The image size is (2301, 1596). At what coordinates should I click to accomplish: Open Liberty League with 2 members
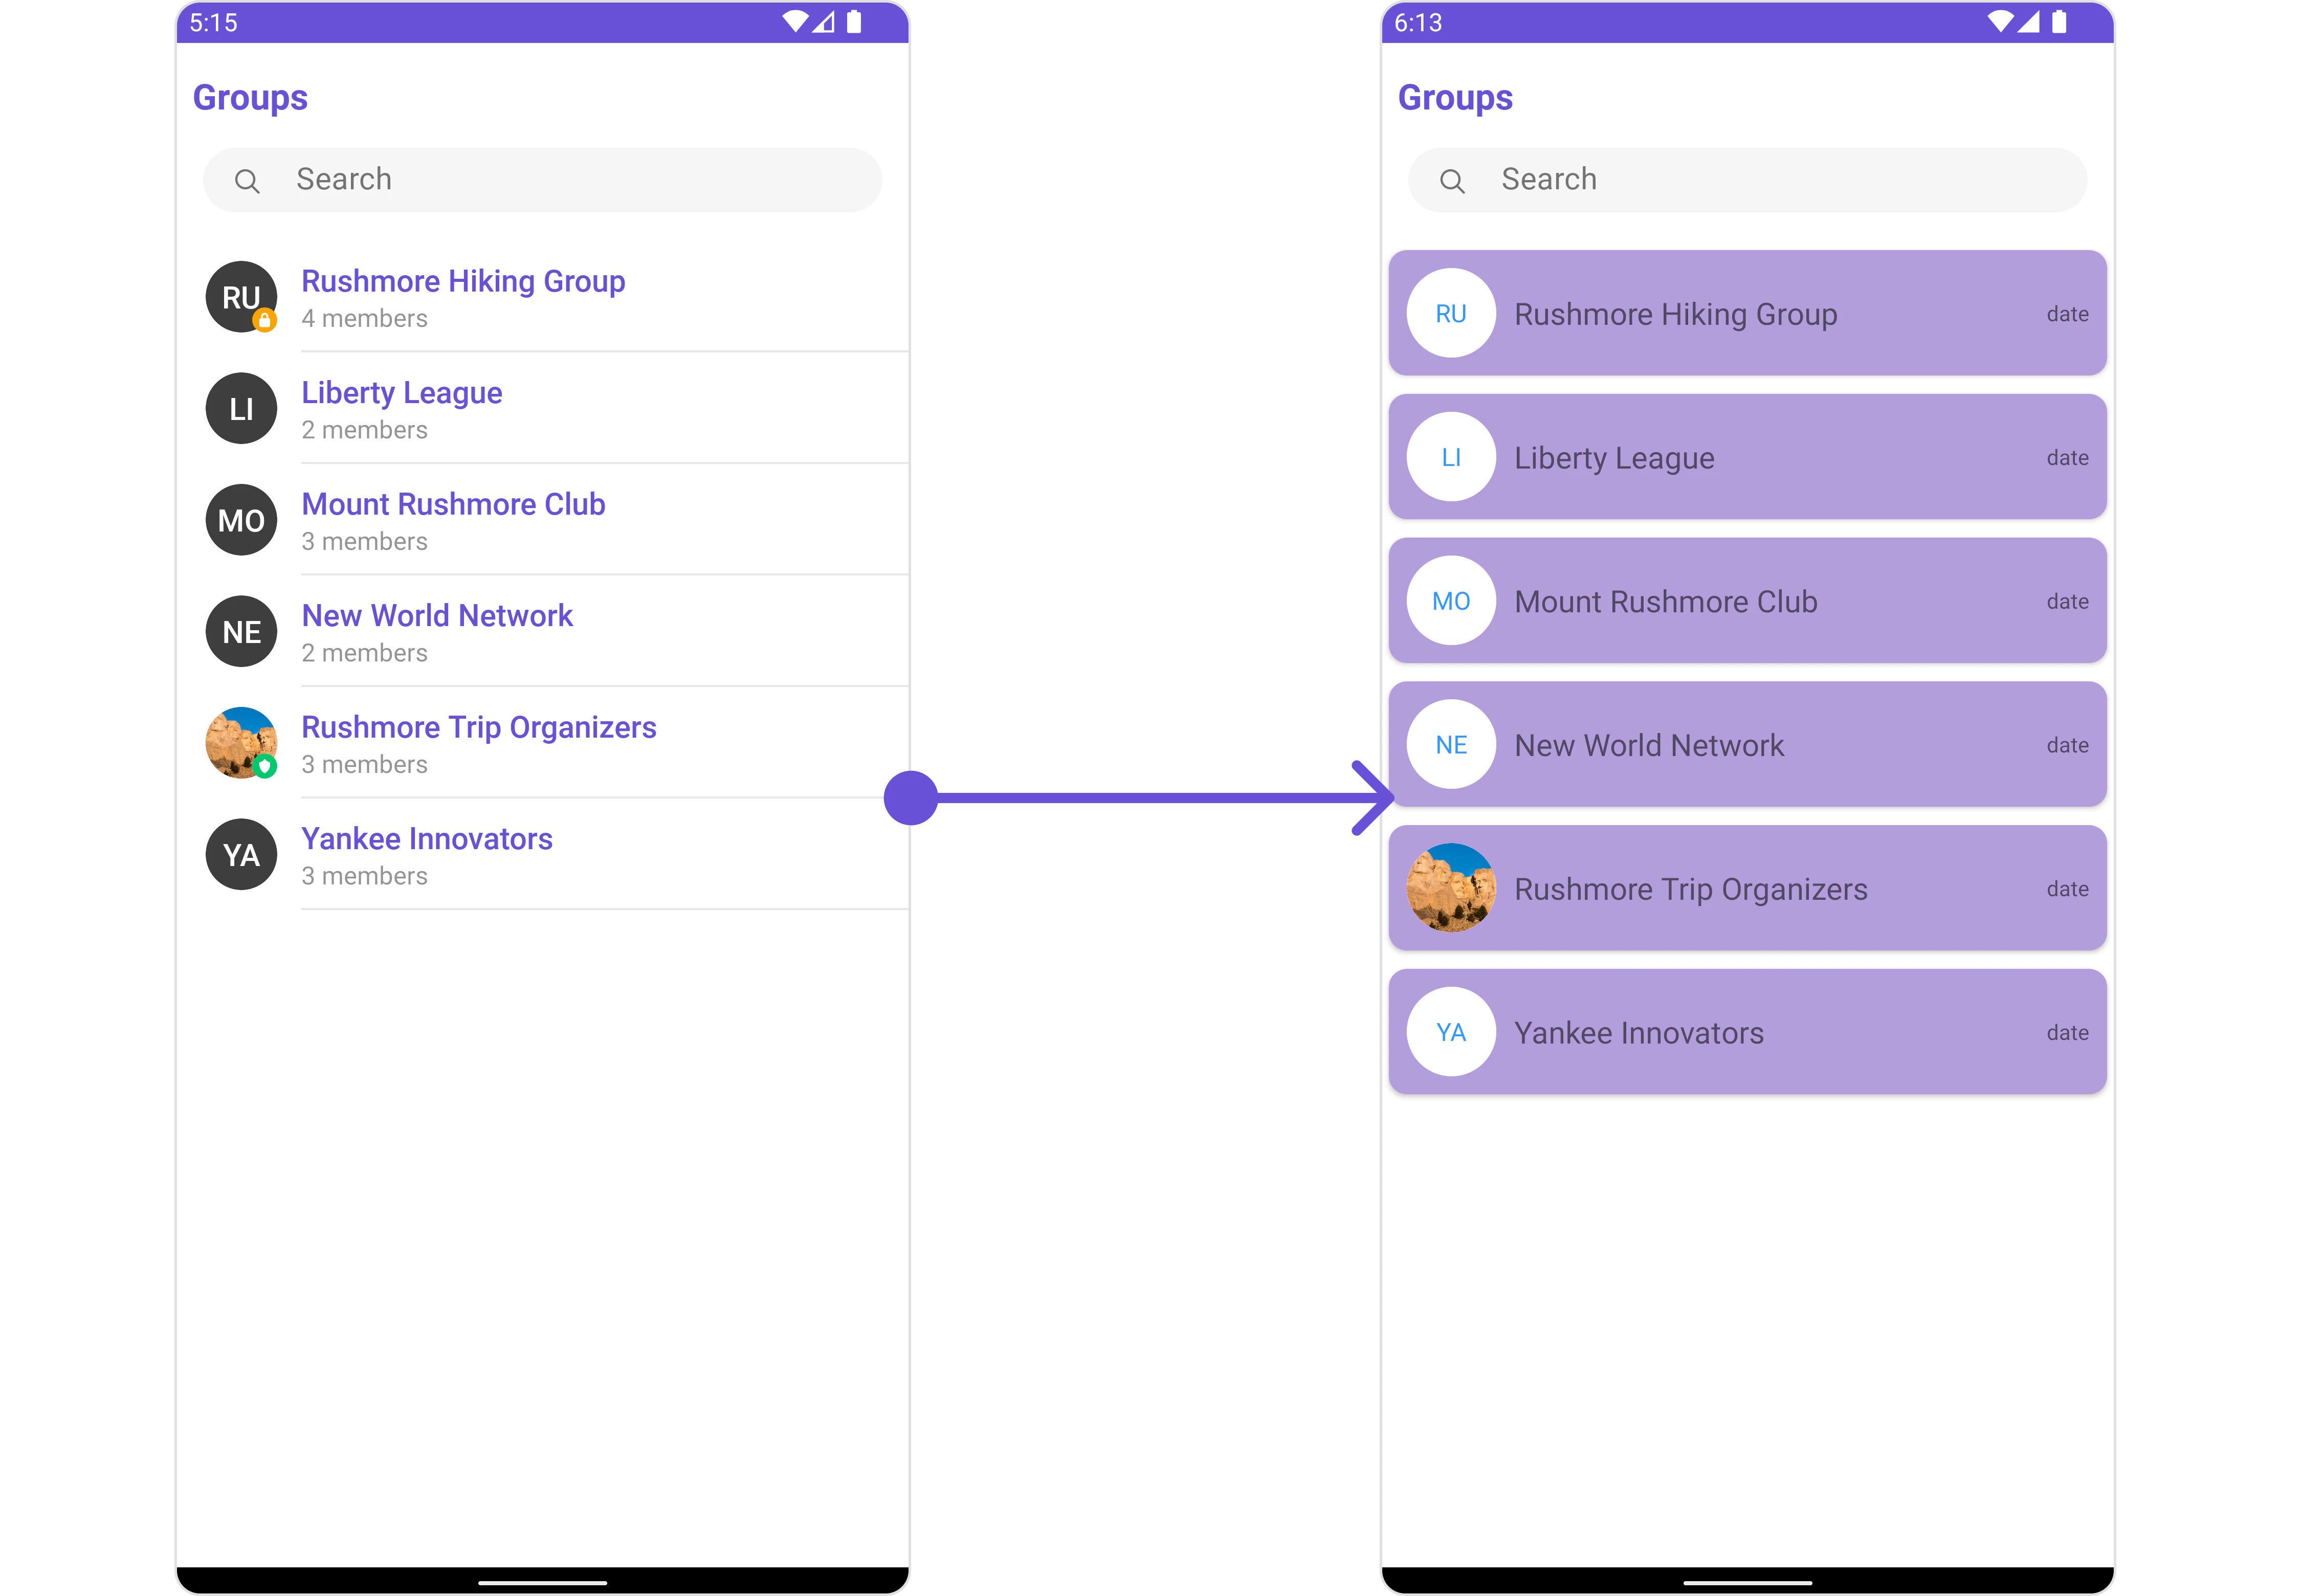(x=556, y=409)
